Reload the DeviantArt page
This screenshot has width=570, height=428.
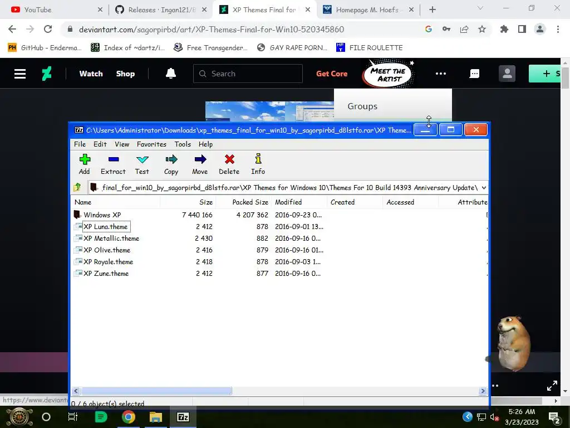[x=48, y=29]
